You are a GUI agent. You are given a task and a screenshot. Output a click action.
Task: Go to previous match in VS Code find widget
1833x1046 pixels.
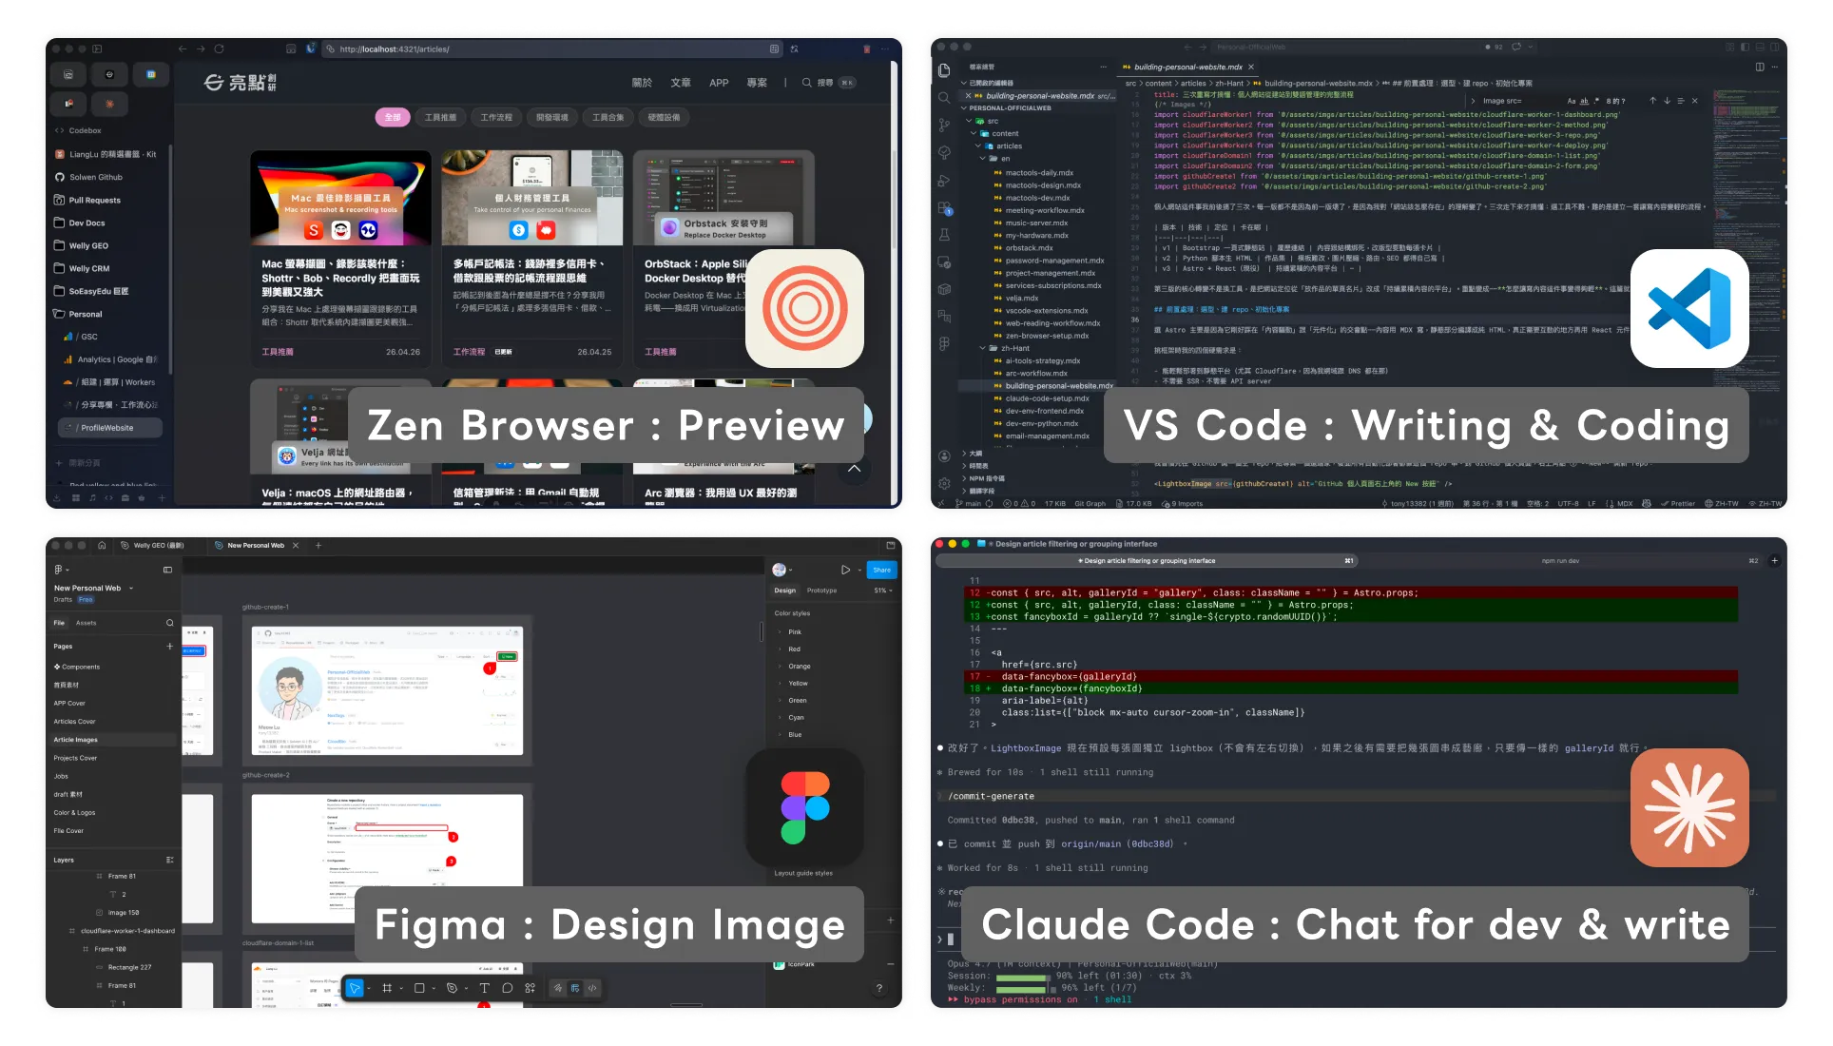pyautogui.click(x=1652, y=101)
